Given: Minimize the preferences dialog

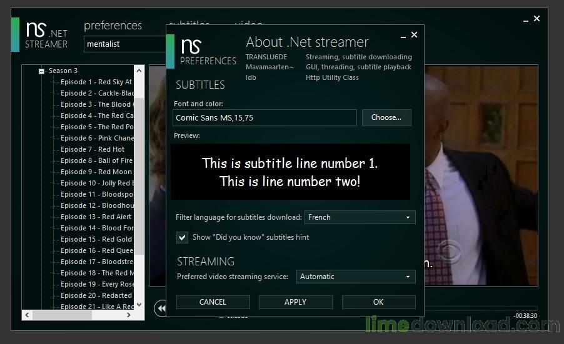Looking at the screenshot, I should [x=401, y=36].
